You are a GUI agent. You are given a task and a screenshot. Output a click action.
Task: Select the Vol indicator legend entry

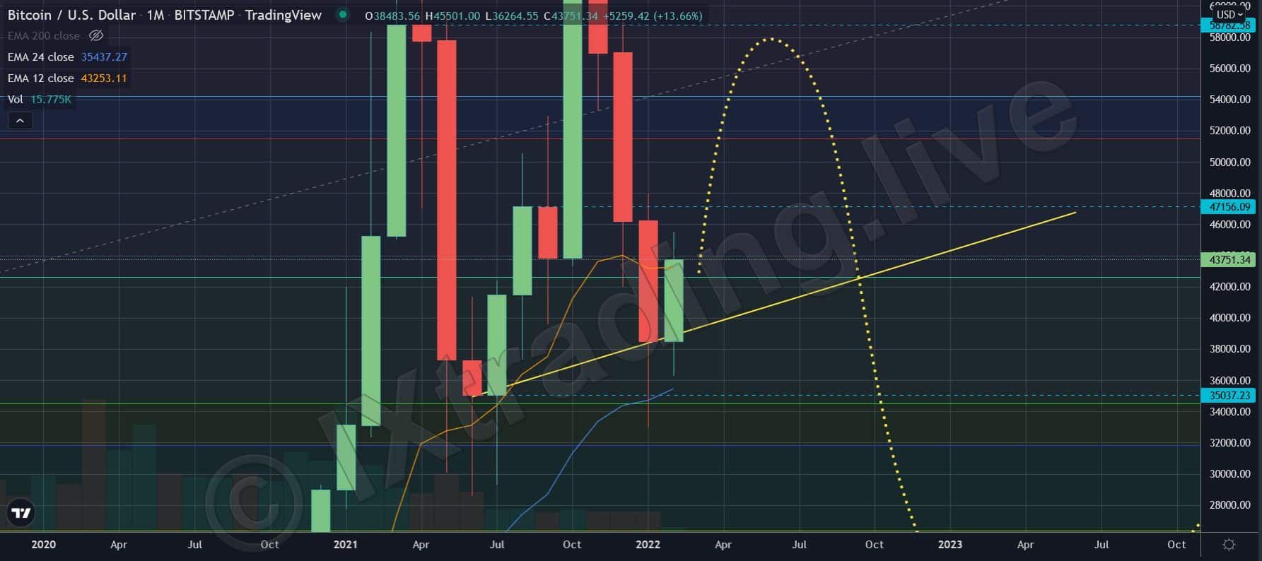pyautogui.click(x=16, y=99)
